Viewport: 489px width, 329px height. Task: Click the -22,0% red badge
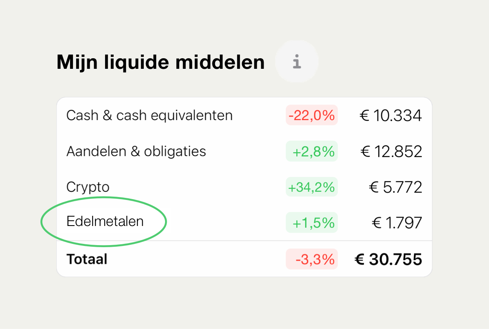tap(312, 116)
